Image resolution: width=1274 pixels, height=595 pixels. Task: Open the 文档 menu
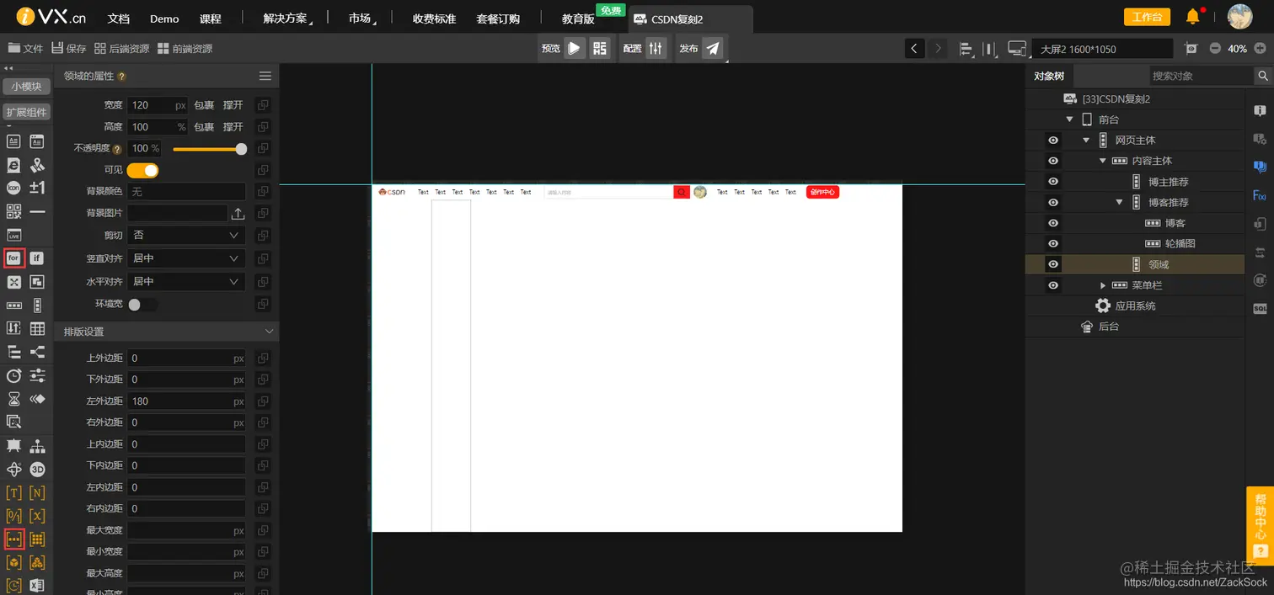119,19
